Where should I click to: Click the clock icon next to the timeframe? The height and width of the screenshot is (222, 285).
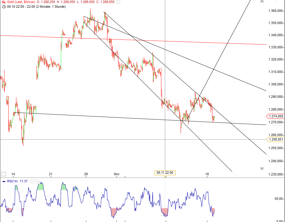click(4, 6)
